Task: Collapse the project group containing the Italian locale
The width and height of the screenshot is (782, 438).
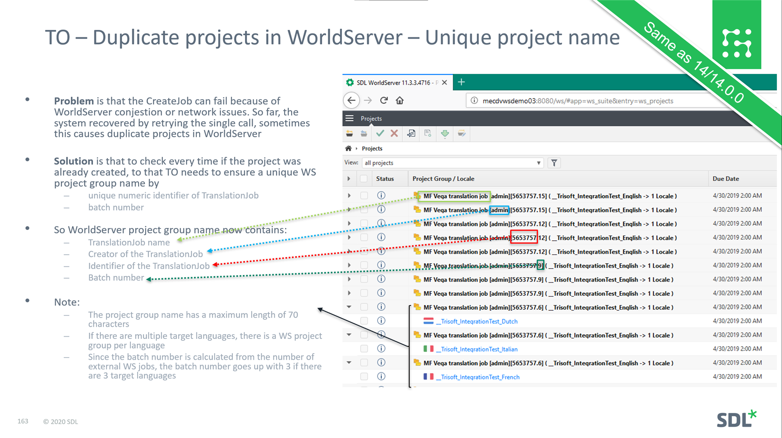Action: (x=349, y=335)
